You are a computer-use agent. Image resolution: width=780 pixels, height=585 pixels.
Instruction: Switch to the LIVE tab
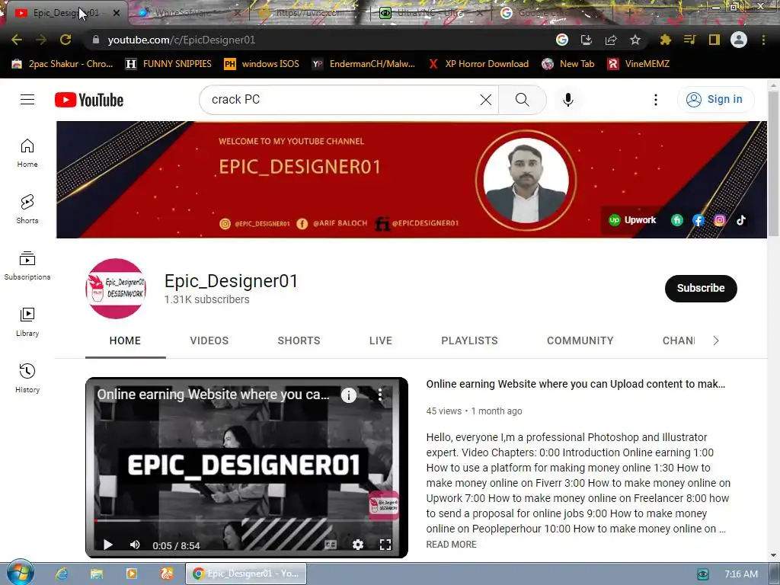click(381, 340)
